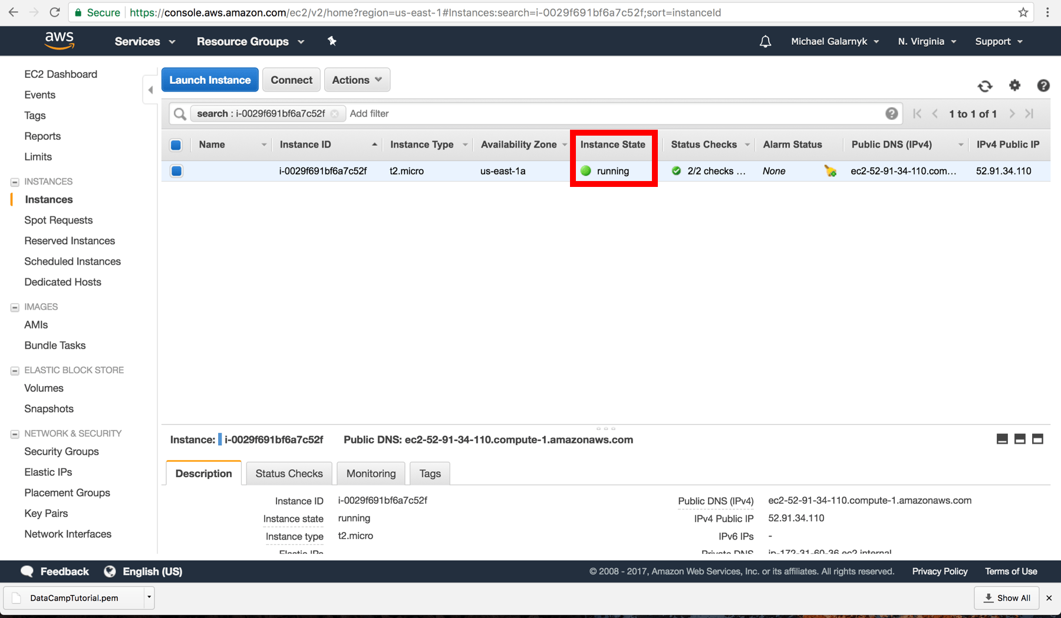Collapse the EC2 sidebar panel
This screenshot has height=618, width=1061.
click(x=151, y=90)
